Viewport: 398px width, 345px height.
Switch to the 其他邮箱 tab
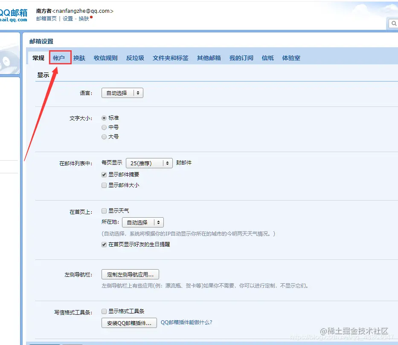(x=209, y=57)
